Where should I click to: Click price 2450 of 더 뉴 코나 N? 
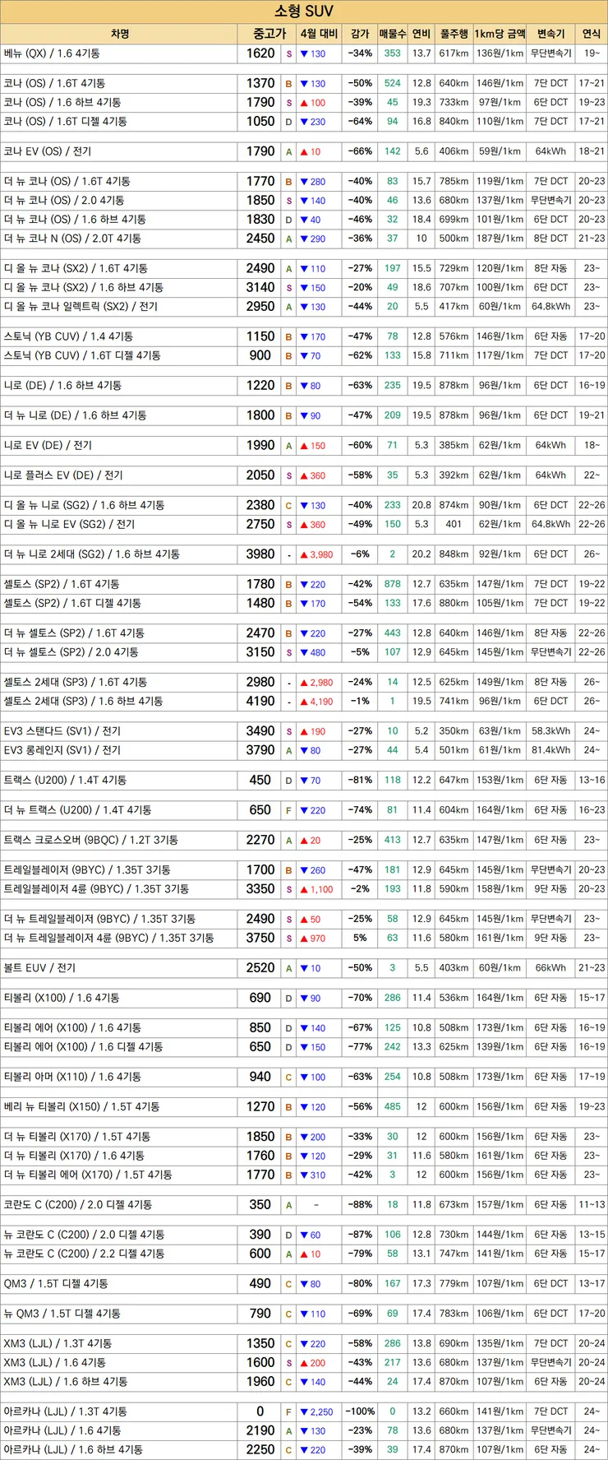(260, 239)
